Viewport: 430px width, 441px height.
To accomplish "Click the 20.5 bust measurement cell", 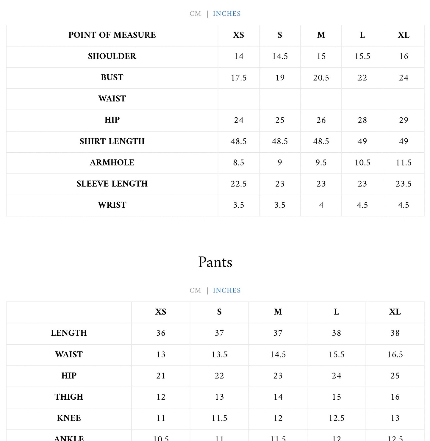I will tap(321, 78).
